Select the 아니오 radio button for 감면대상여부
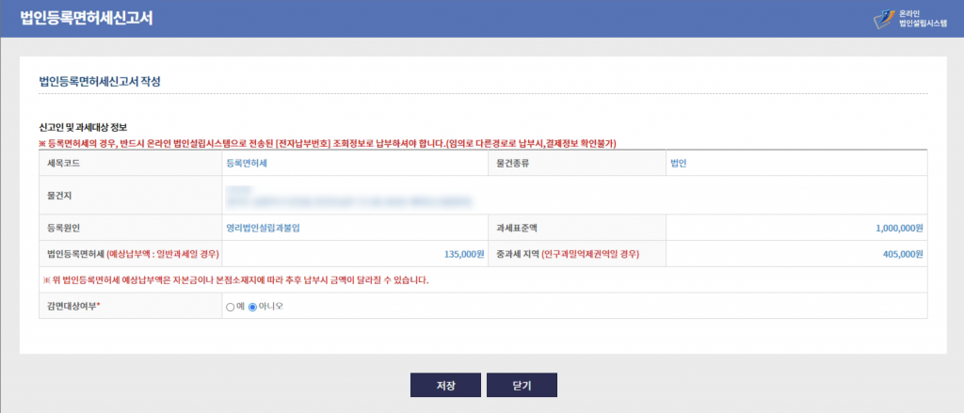 coord(252,308)
